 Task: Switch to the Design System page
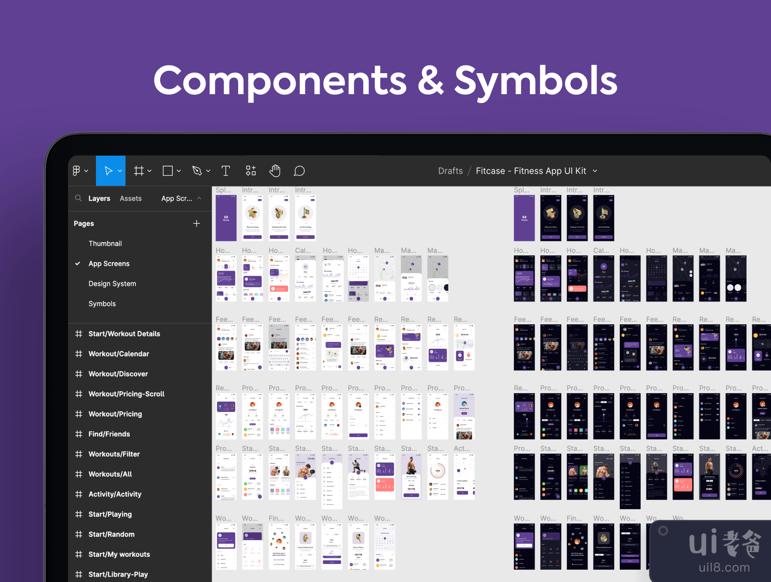[112, 284]
